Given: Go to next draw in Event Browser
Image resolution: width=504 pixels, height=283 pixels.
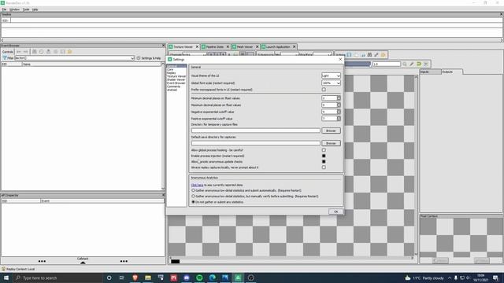Looking at the screenshot, I should pos(26,52).
